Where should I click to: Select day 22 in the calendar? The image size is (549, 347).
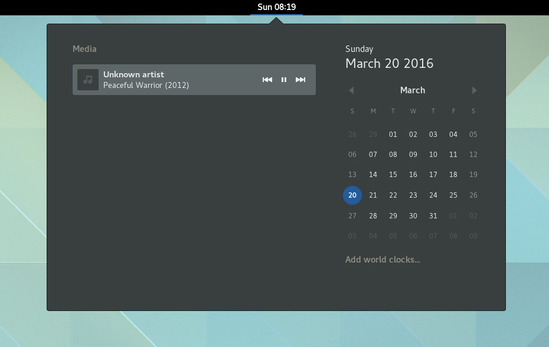pos(393,195)
